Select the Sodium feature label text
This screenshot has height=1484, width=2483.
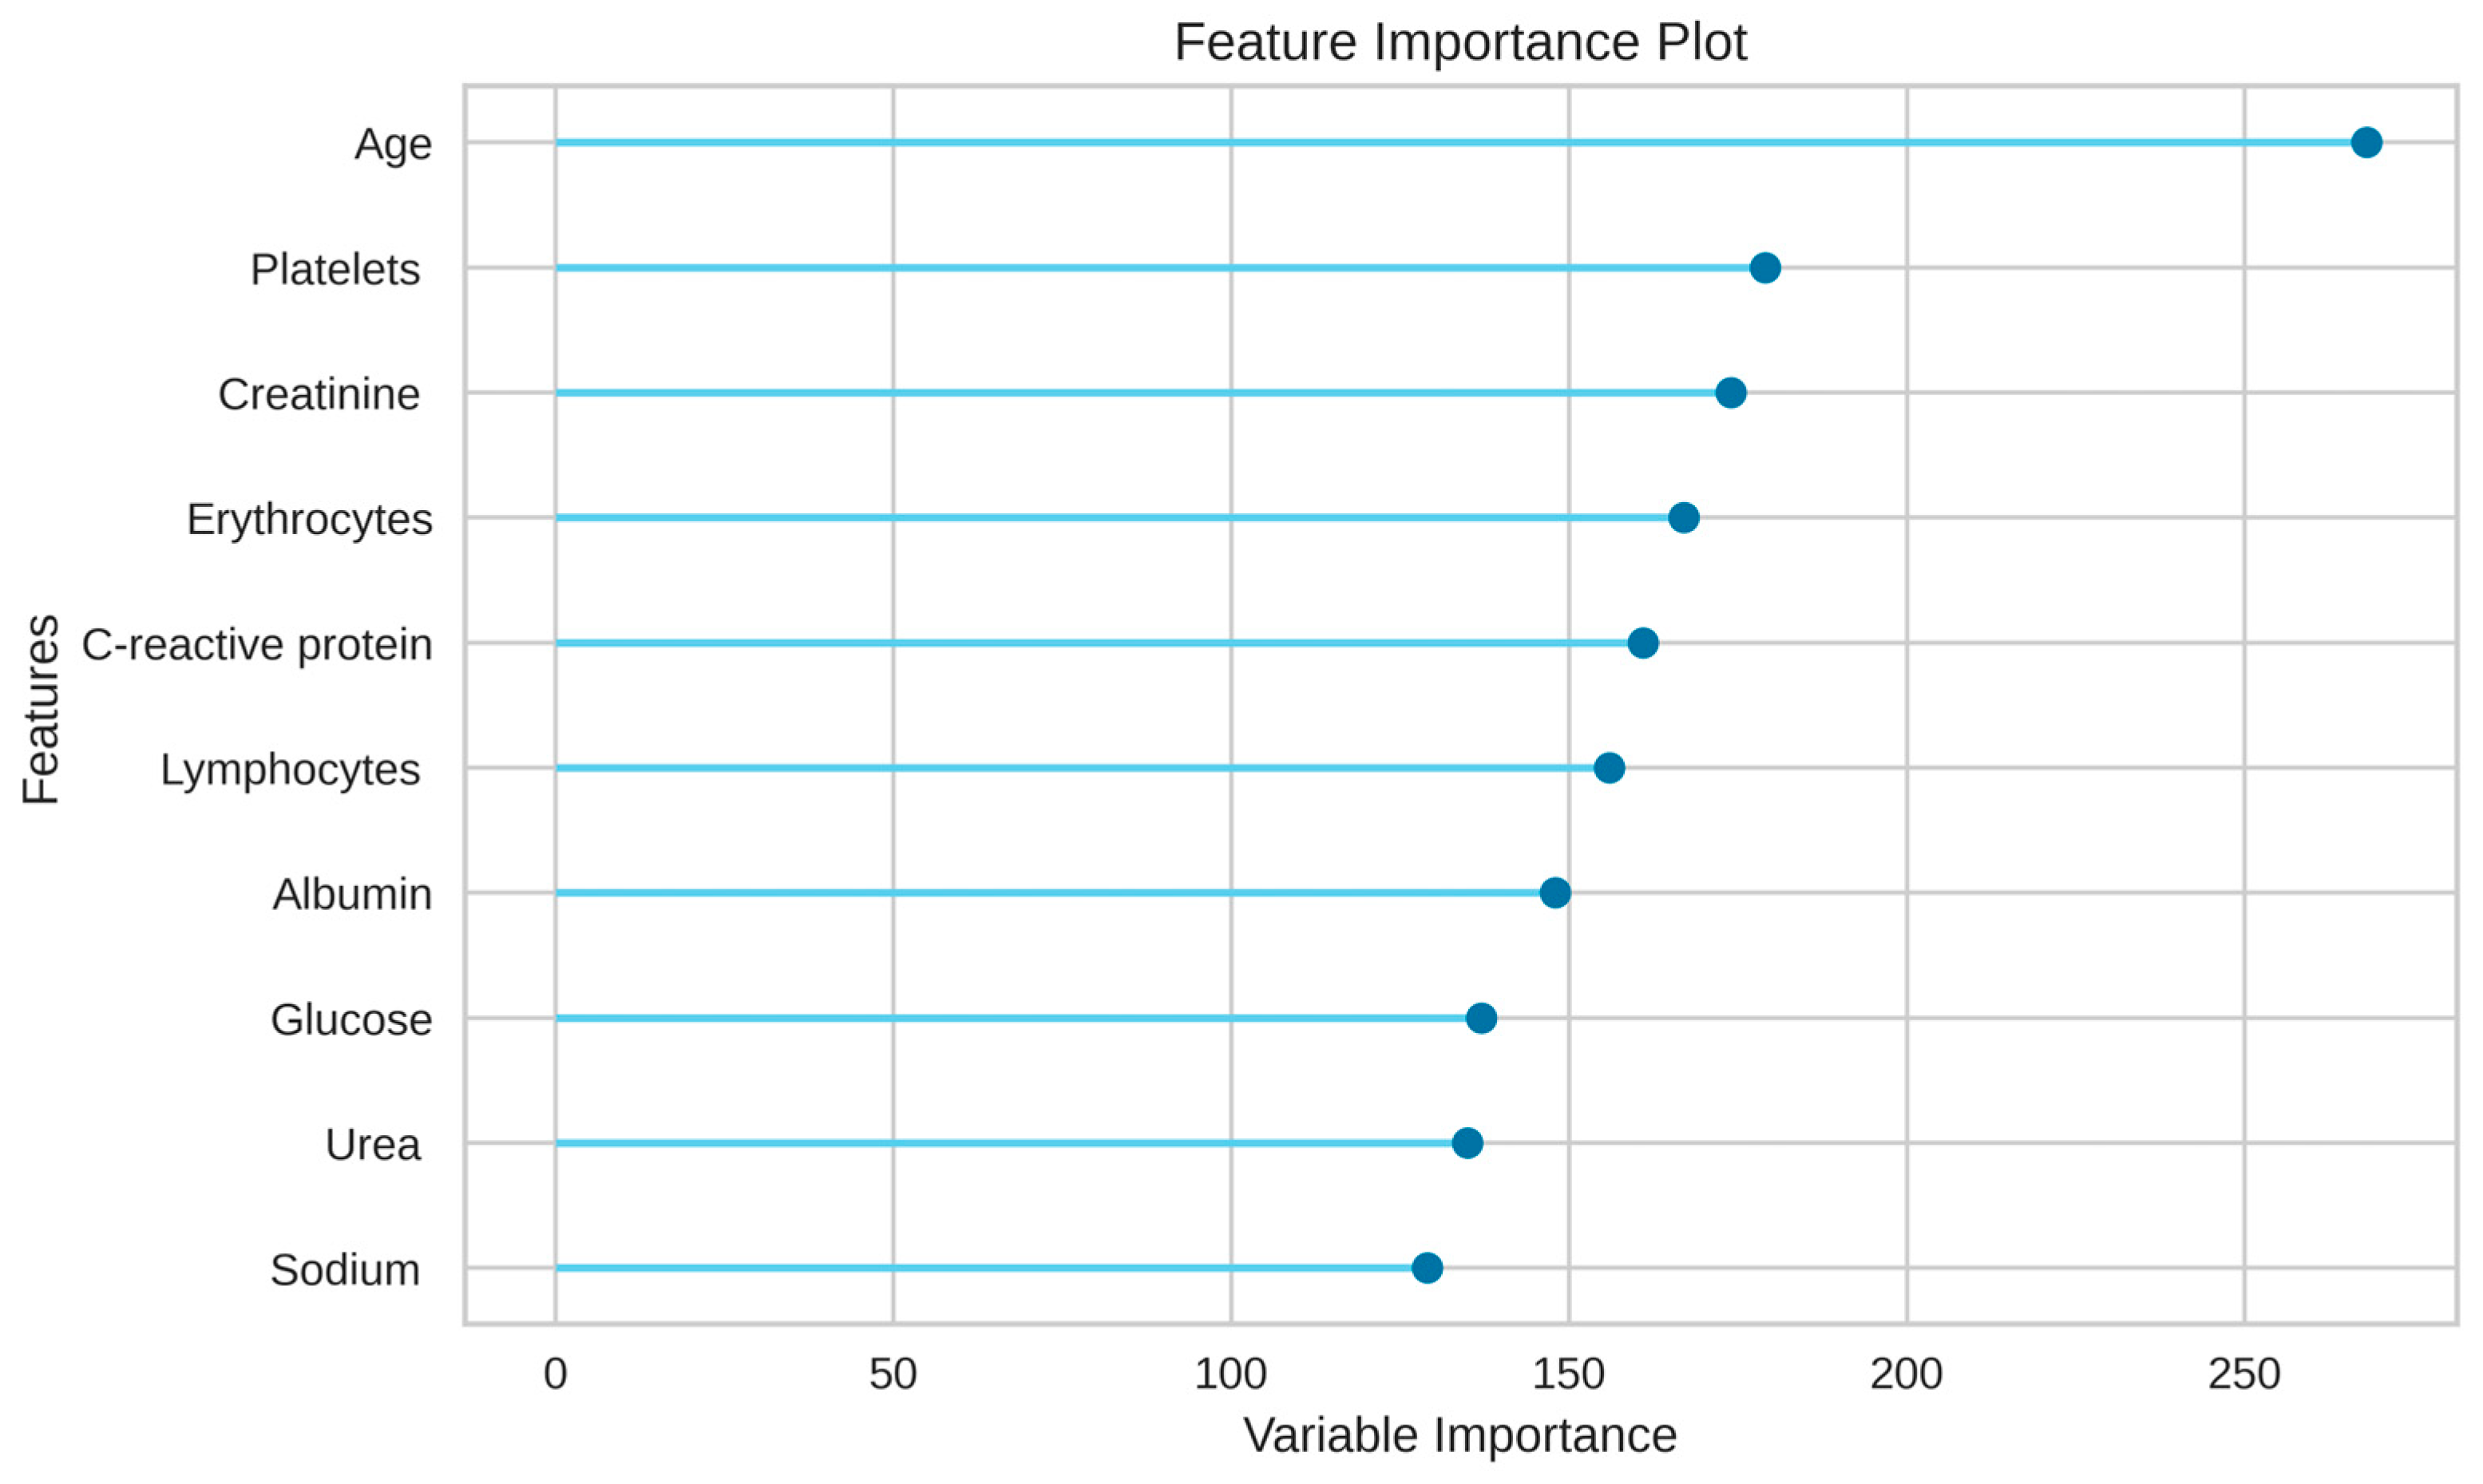[x=345, y=1270]
